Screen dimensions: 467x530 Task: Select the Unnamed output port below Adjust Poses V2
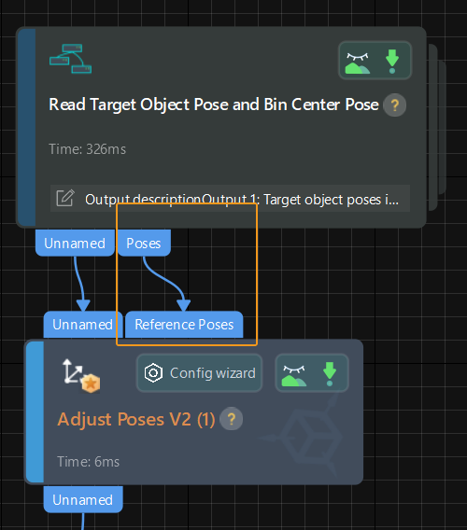click(x=83, y=499)
